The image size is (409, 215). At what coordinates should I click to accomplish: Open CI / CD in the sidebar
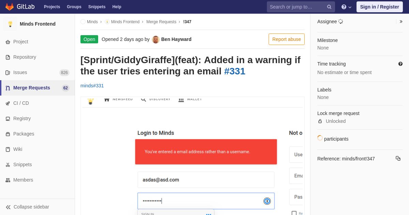pos(21,103)
